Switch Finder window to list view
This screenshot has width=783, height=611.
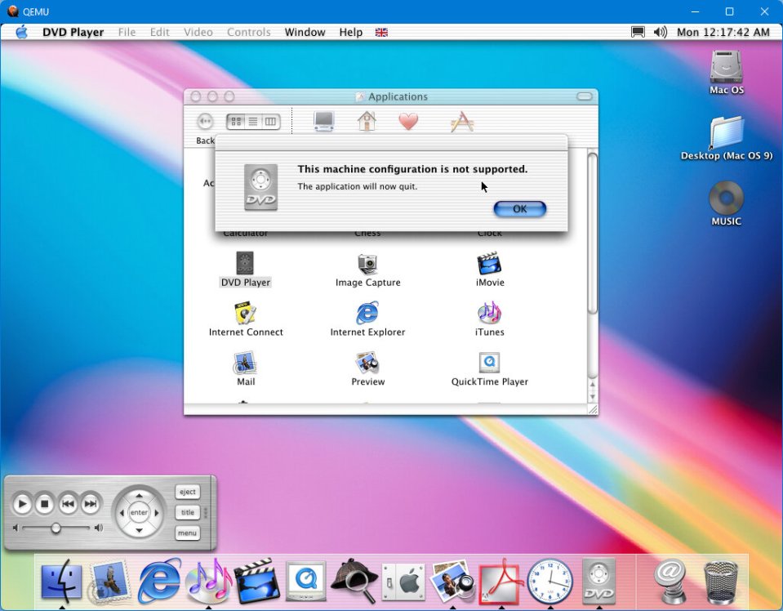pos(253,122)
